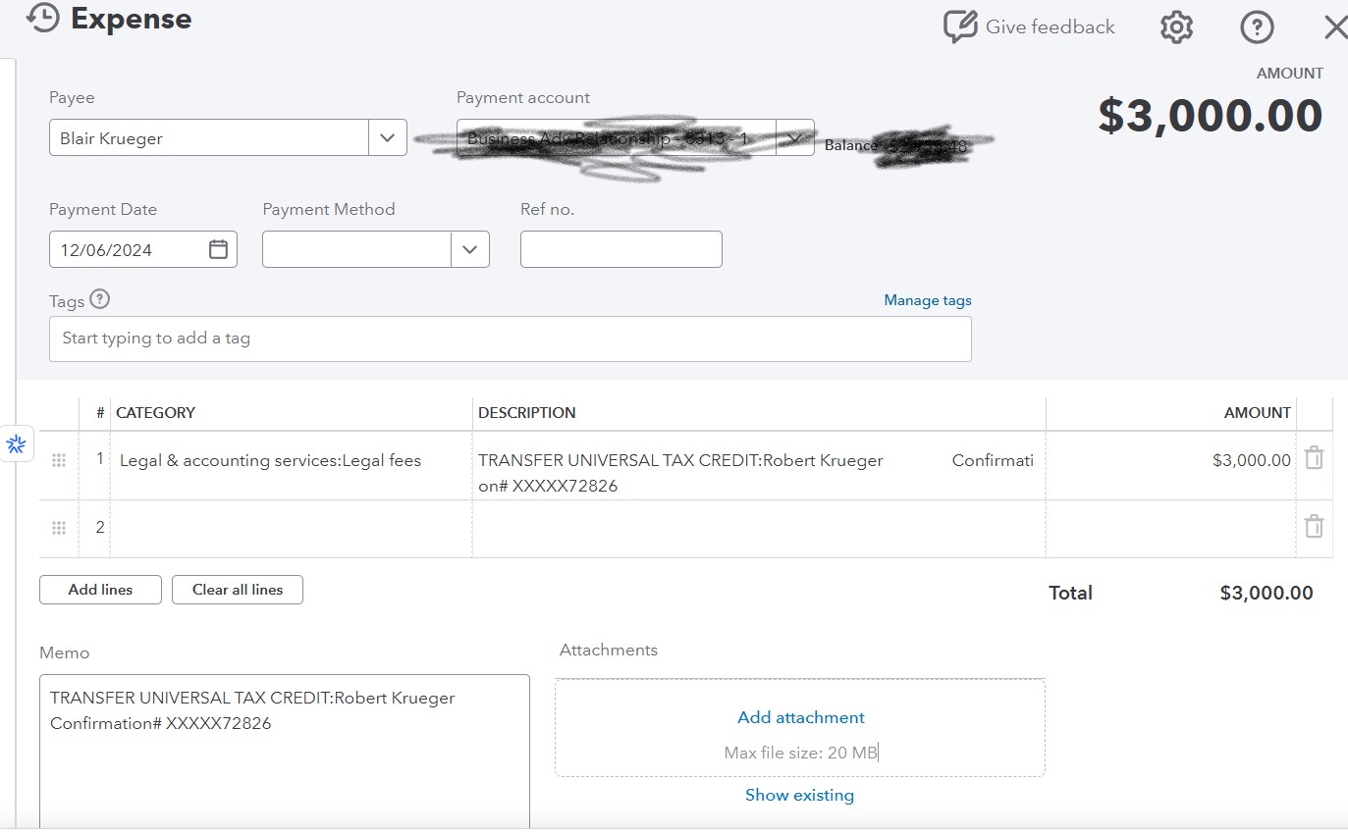Click the Payee field Blair Krueger
Viewport: 1348px width, 834px height.
[209, 137]
